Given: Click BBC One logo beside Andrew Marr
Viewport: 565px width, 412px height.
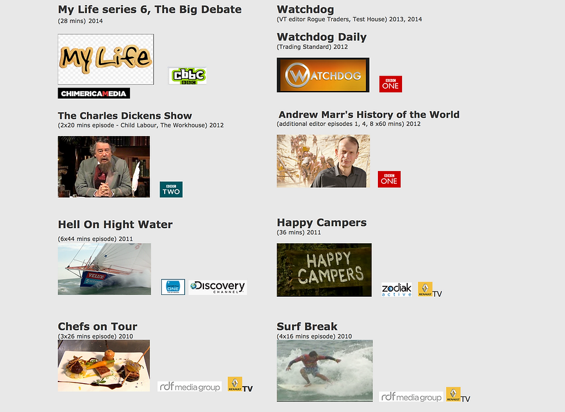Looking at the screenshot, I should click(389, 179).
